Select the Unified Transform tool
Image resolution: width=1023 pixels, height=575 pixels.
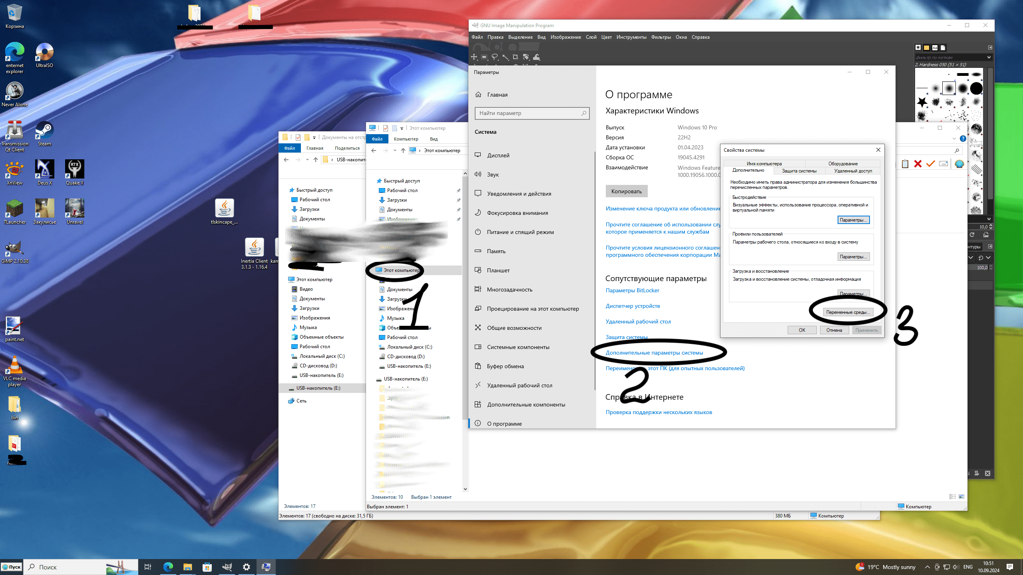[x=526, y=57]
